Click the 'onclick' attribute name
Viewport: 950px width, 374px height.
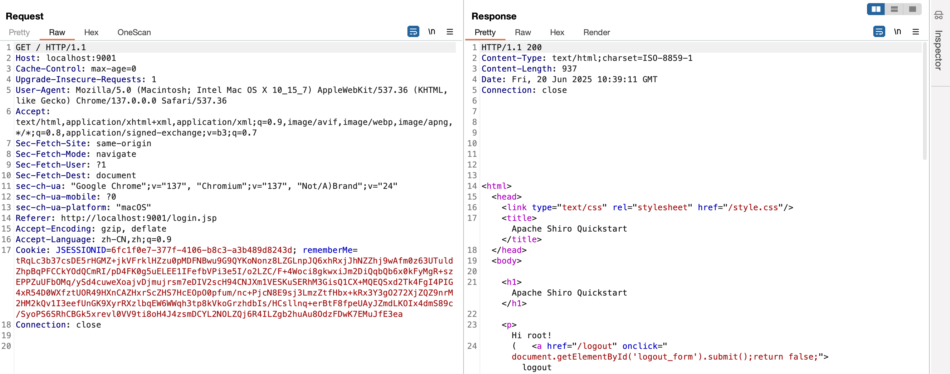click(x=640, y=346)
